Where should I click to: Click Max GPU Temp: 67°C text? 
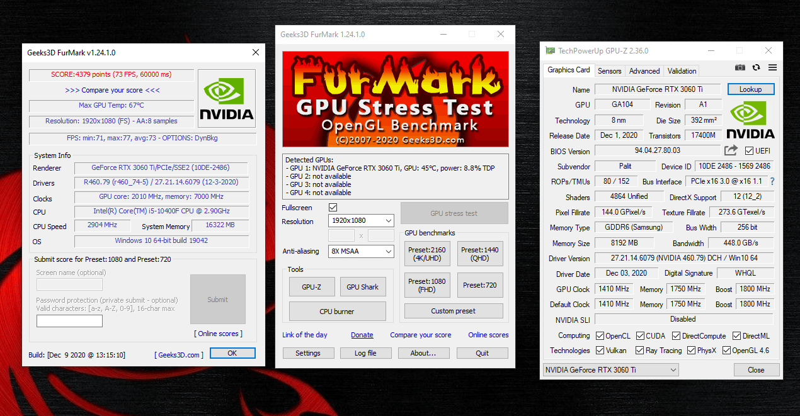pyautogui.click(x=111, y=105)
